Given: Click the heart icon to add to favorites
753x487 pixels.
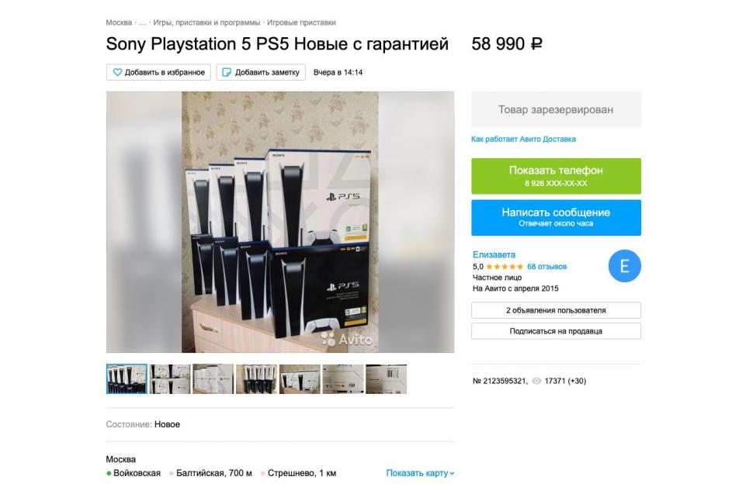Looking at the screenshot, I should tap(117, 72).
